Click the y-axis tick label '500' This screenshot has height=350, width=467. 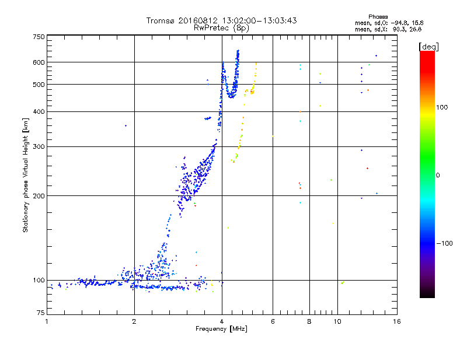pos(39,85)
